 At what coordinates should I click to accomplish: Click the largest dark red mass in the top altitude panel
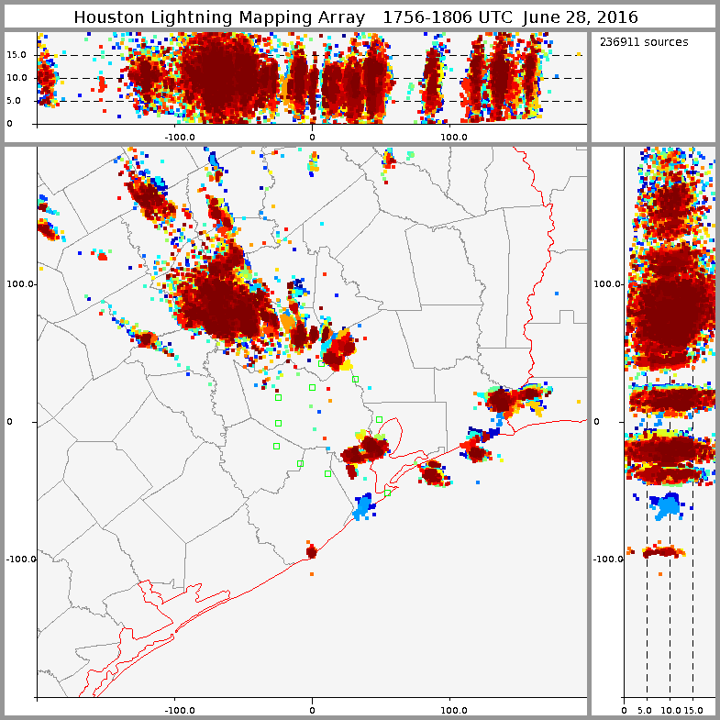click(x=220, y=78)
